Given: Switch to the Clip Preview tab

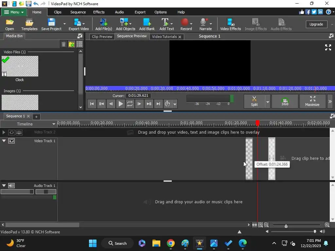Looking at the screenshot, I should 102,37.
